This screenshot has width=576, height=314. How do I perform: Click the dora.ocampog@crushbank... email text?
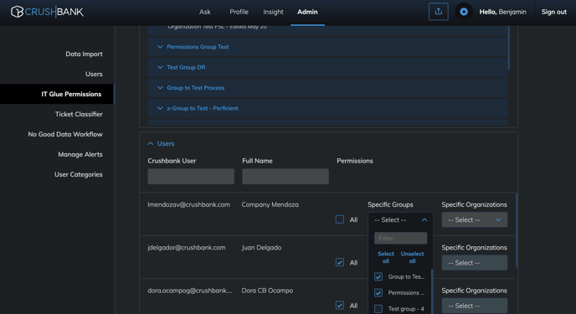point(190,291)
